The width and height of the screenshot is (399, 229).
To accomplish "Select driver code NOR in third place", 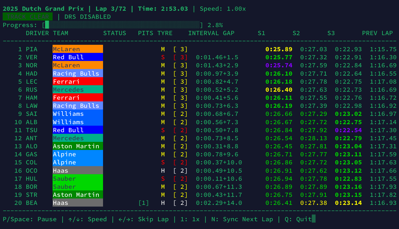I will [32, 65].
